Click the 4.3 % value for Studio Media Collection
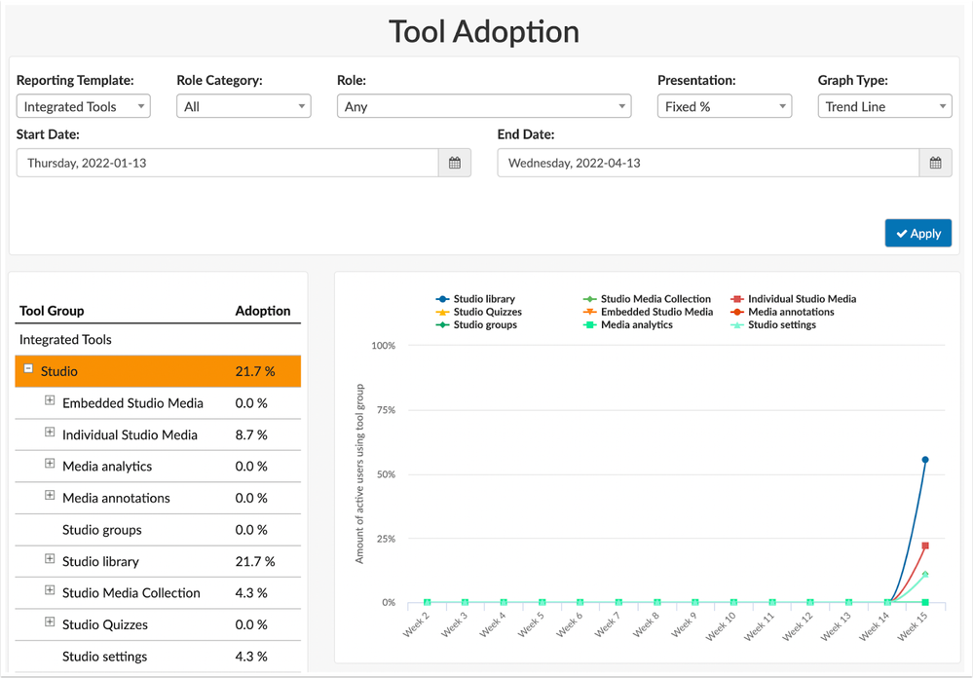The image size is (973, 678). (x=251, y=593)
